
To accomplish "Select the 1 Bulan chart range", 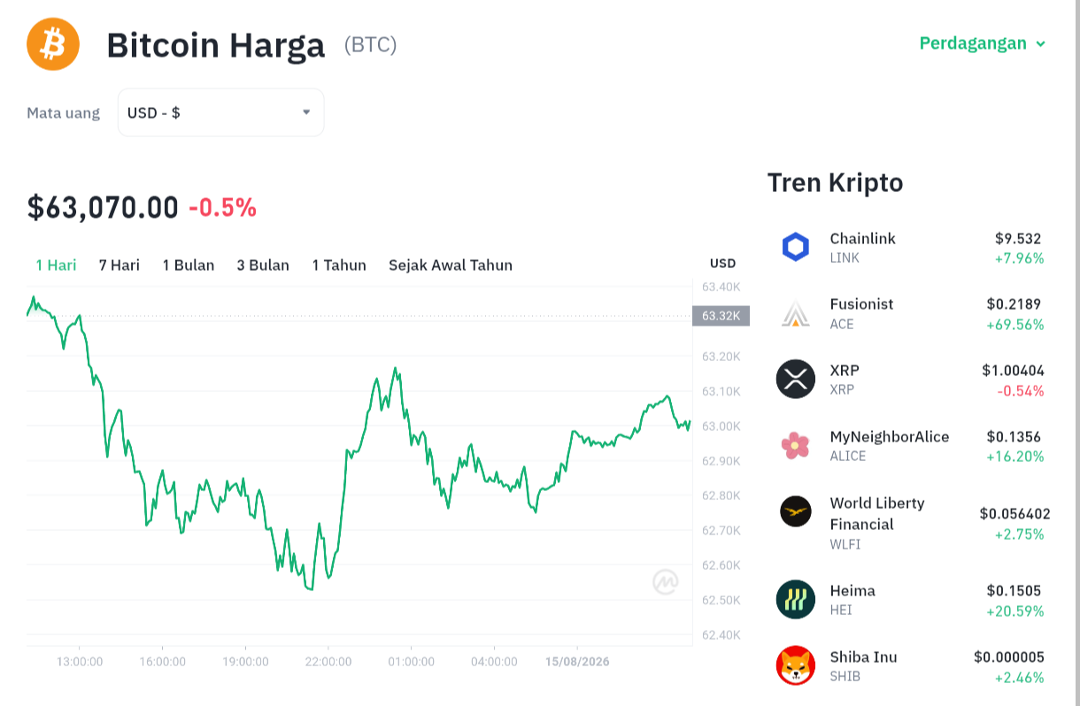I will pos(189,265).
